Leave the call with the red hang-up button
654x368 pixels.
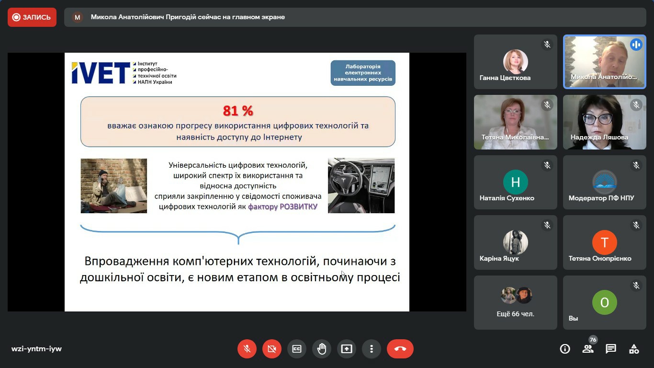(400, 349)
